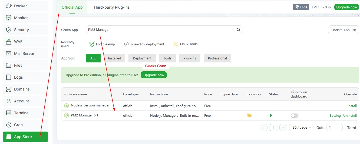Viewport: 360px width, 144px height.
Task: Filter apps by Deployment
Action: (142, 58)
